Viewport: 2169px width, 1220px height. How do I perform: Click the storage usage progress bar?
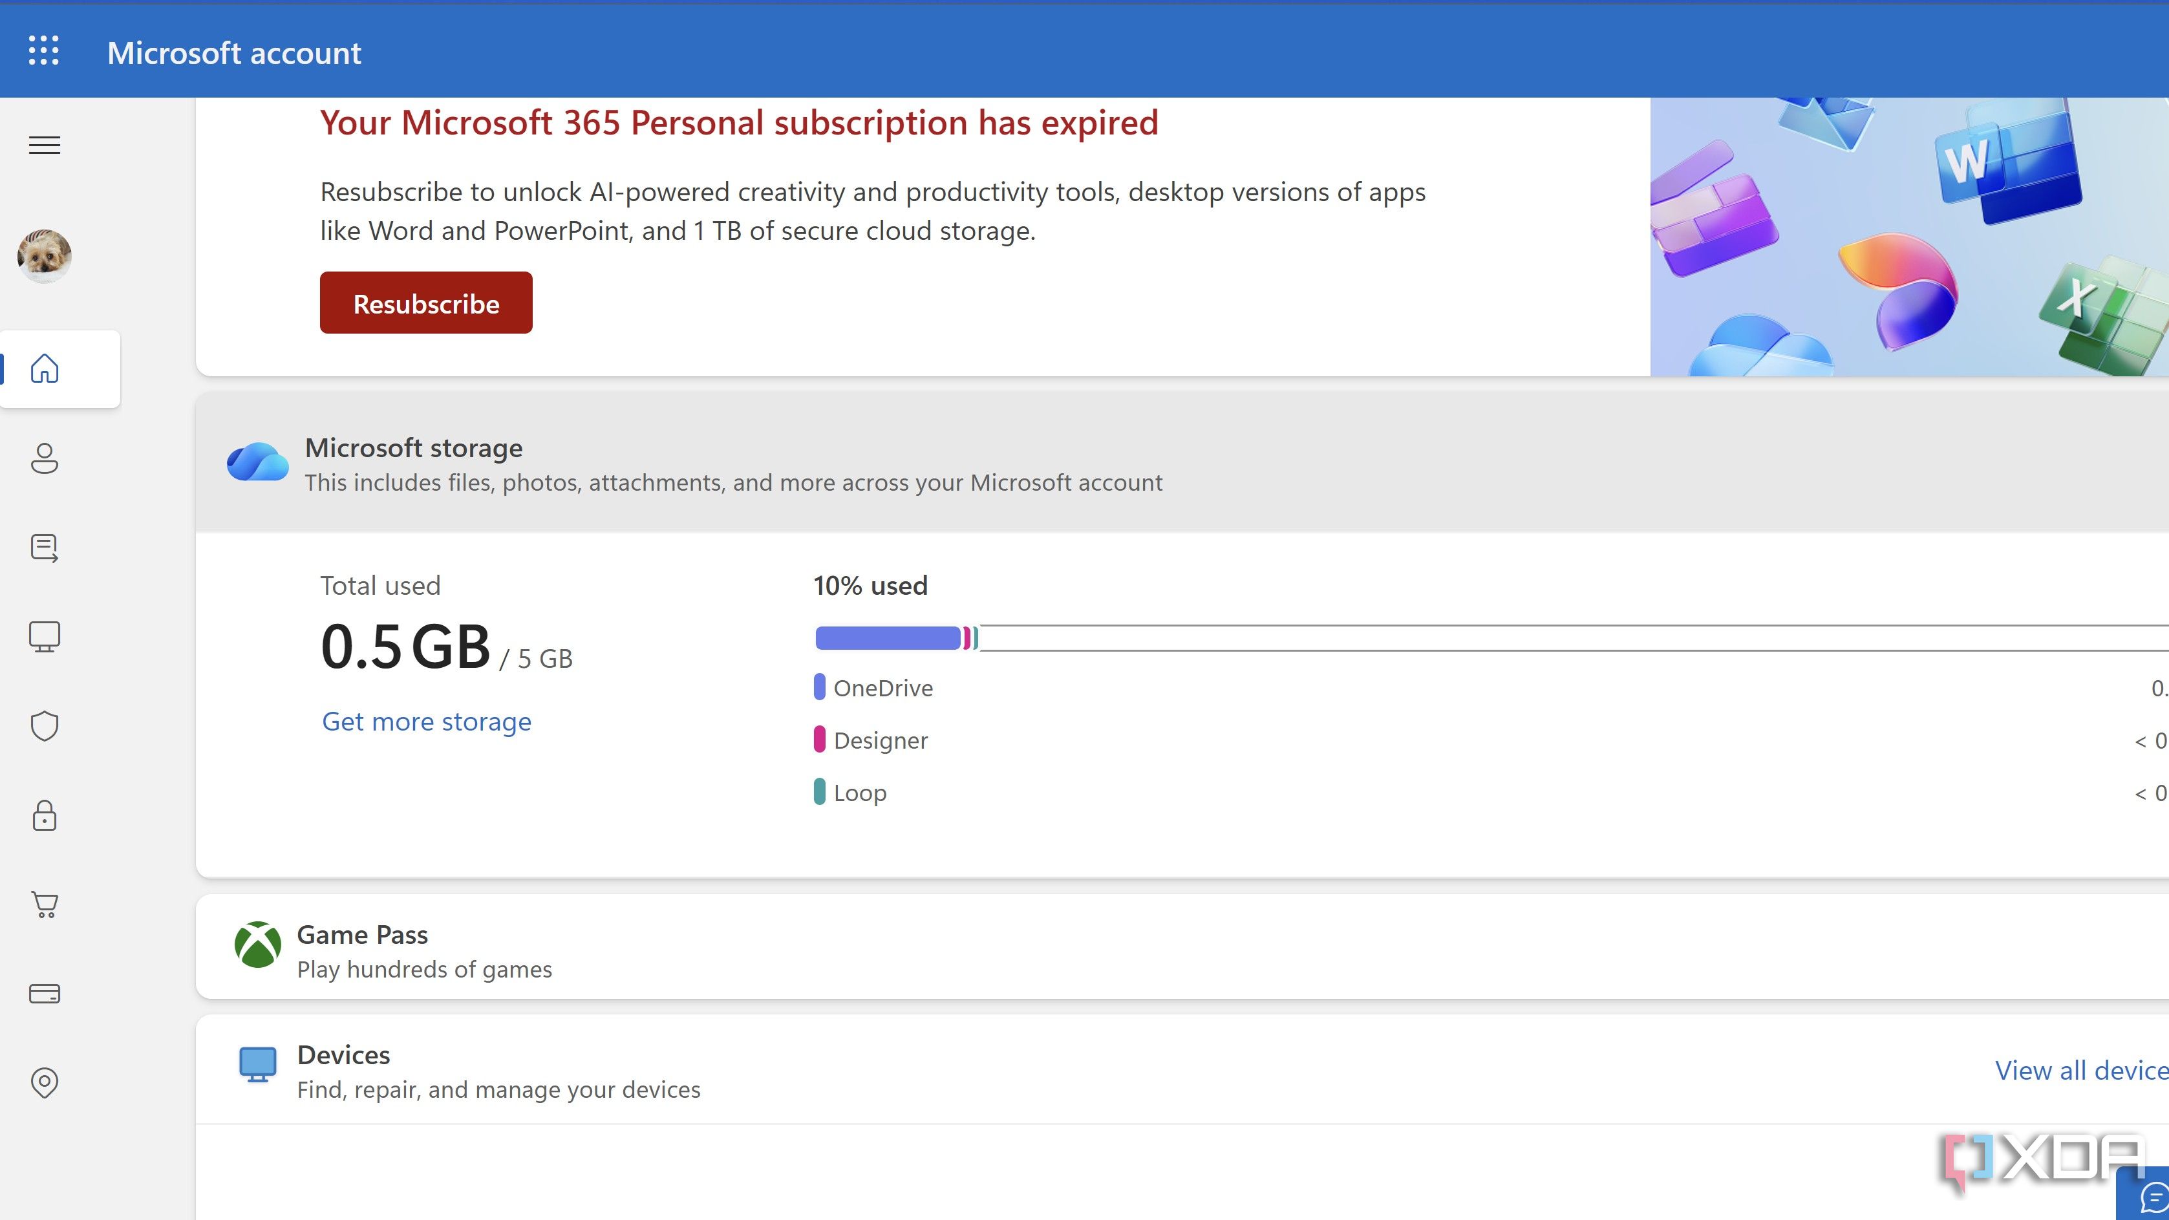(1491, 638)
